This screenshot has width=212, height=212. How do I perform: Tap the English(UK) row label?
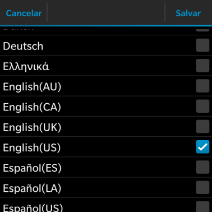(x=32, y=127)
